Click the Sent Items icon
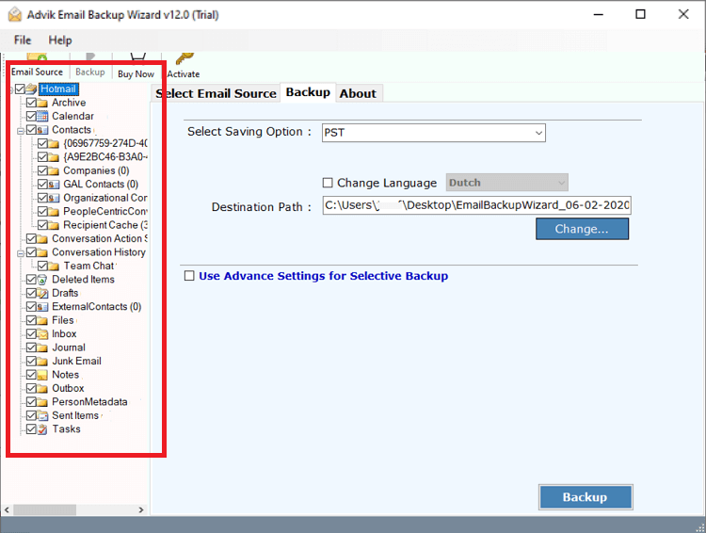Screen dimensions: 706x533 click(43, 415)
